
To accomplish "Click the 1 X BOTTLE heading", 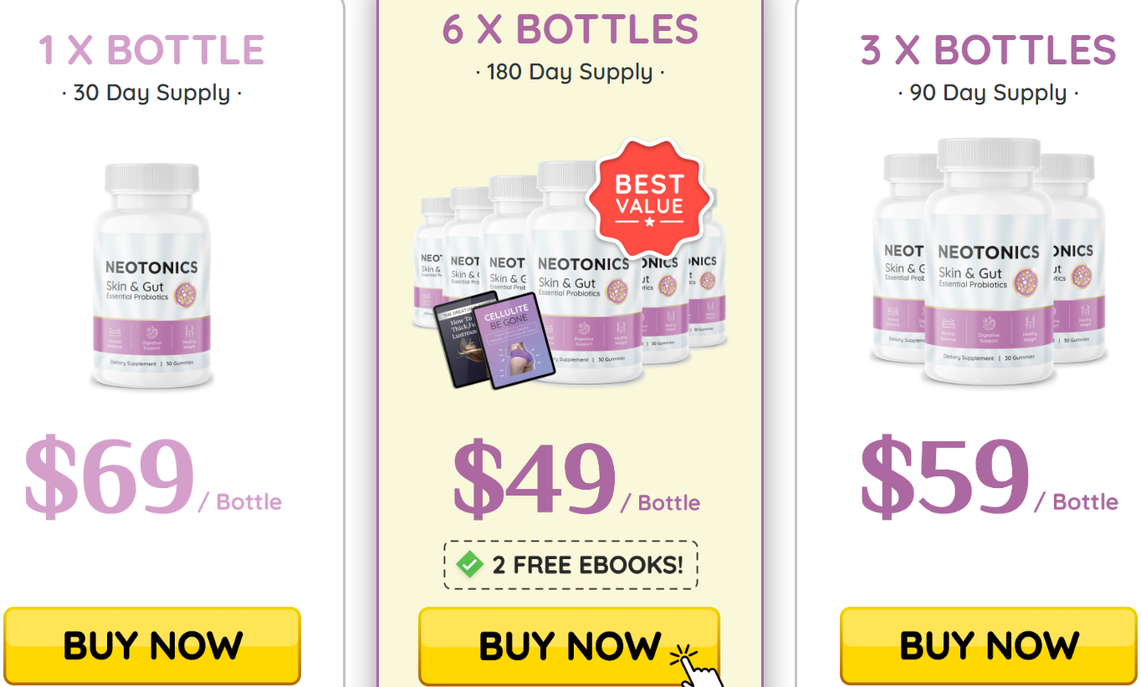I will [x=151, y=50].
